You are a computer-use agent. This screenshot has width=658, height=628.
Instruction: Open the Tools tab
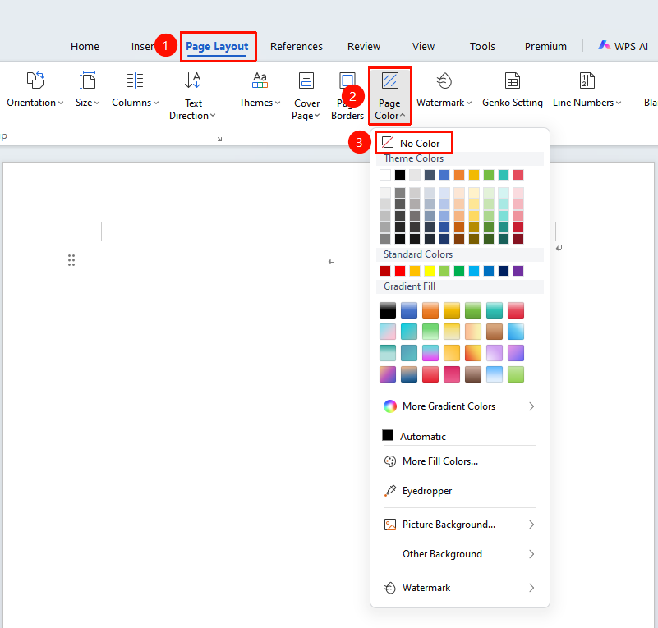coord(482,46)
